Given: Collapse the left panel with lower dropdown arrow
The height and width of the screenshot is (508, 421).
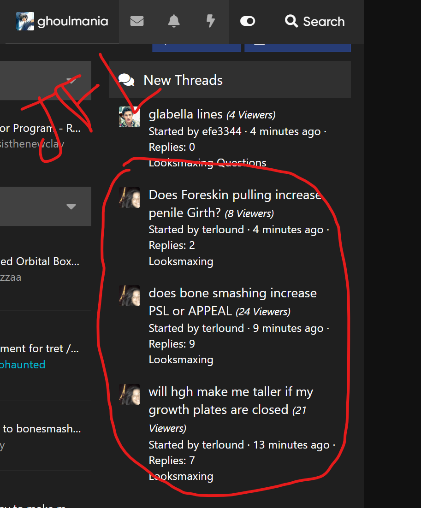Looking at the screenshot, I should click(71, 207).
